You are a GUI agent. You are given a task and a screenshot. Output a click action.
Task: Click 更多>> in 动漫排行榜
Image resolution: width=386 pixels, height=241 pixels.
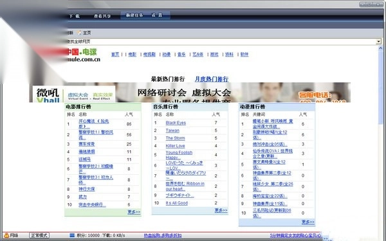tap(308, 222)
